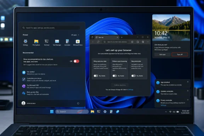
Task: Click the share icon next to address bar
Action: coord(132,42)
